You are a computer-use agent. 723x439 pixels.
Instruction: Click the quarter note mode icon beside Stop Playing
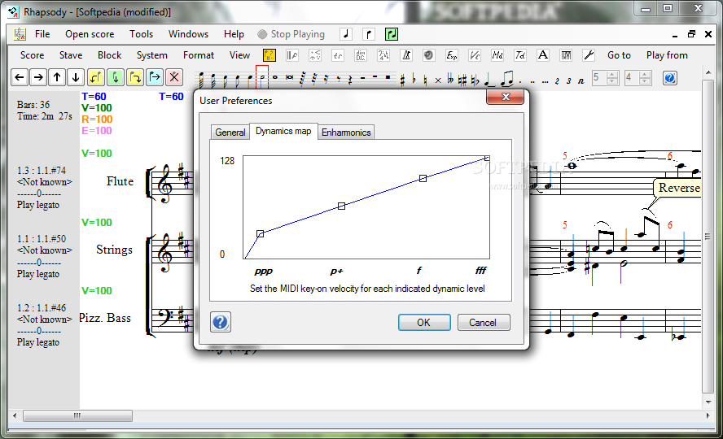pyautogui.click(x=346, y=34)
